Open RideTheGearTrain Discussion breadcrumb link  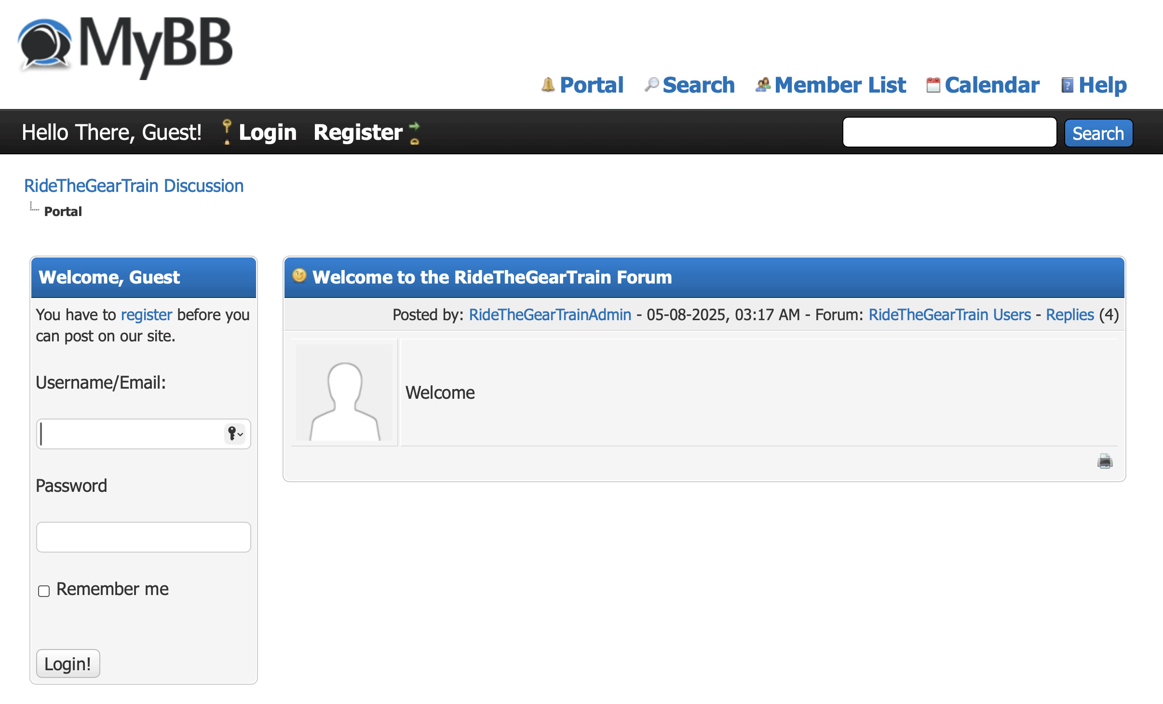[134, 186]
